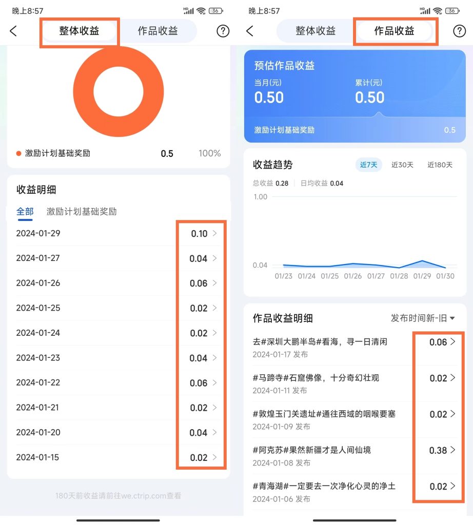The width and height of the screenshot is (473, 525).
Task: Tap 100% percentage beside legend
Action: pyautogui.click(x=210, y=153)
